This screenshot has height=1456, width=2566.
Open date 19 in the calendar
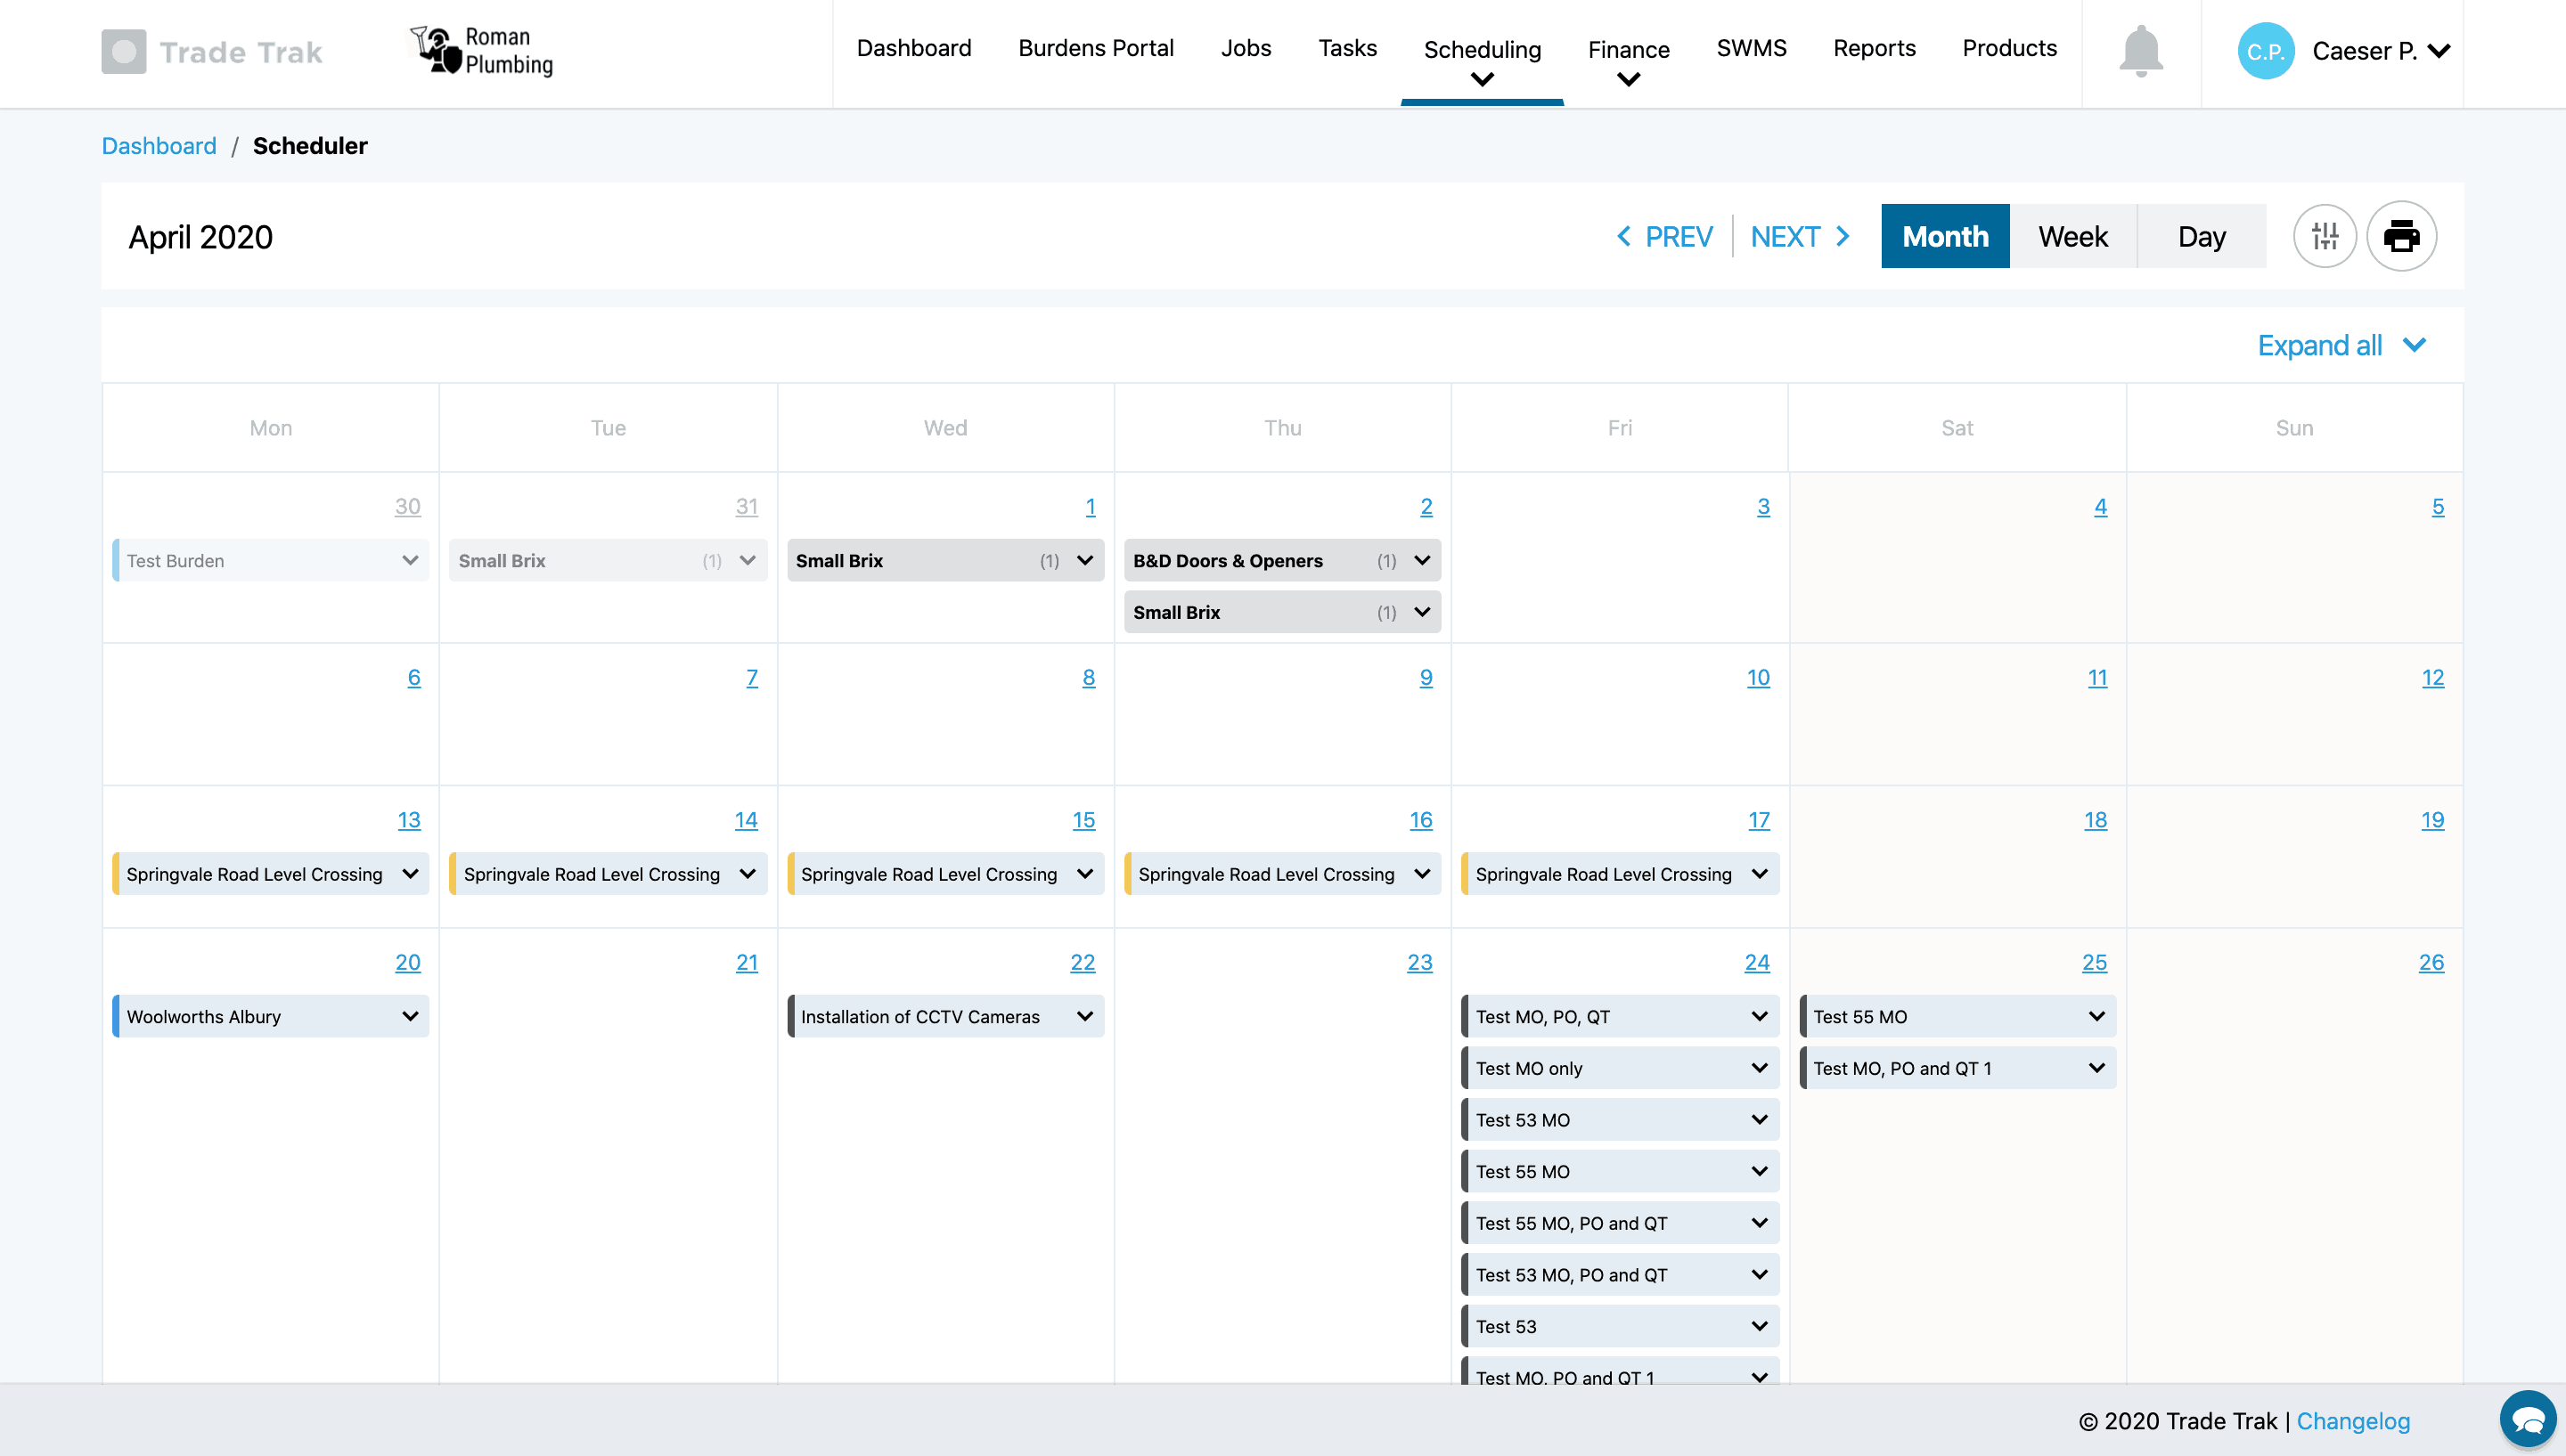(2432, 821)
